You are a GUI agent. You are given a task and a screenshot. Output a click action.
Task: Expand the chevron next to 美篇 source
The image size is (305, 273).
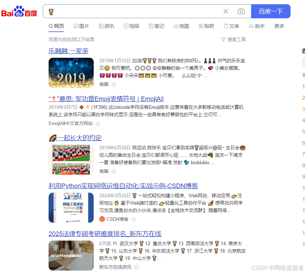[113, 85]
